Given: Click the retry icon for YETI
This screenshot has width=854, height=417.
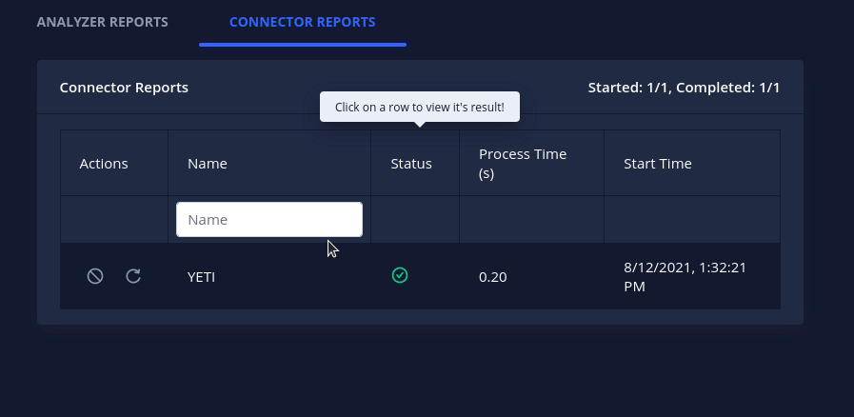Looking at the screenshot, I should pos(133,276).
